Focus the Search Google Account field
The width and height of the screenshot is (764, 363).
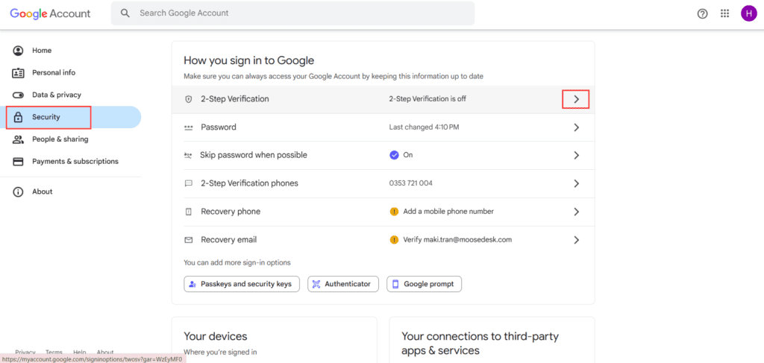pos(292,13)
